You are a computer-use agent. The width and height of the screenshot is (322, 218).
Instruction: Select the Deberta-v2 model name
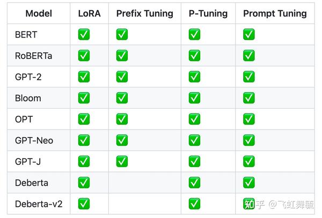coord(39,204)
